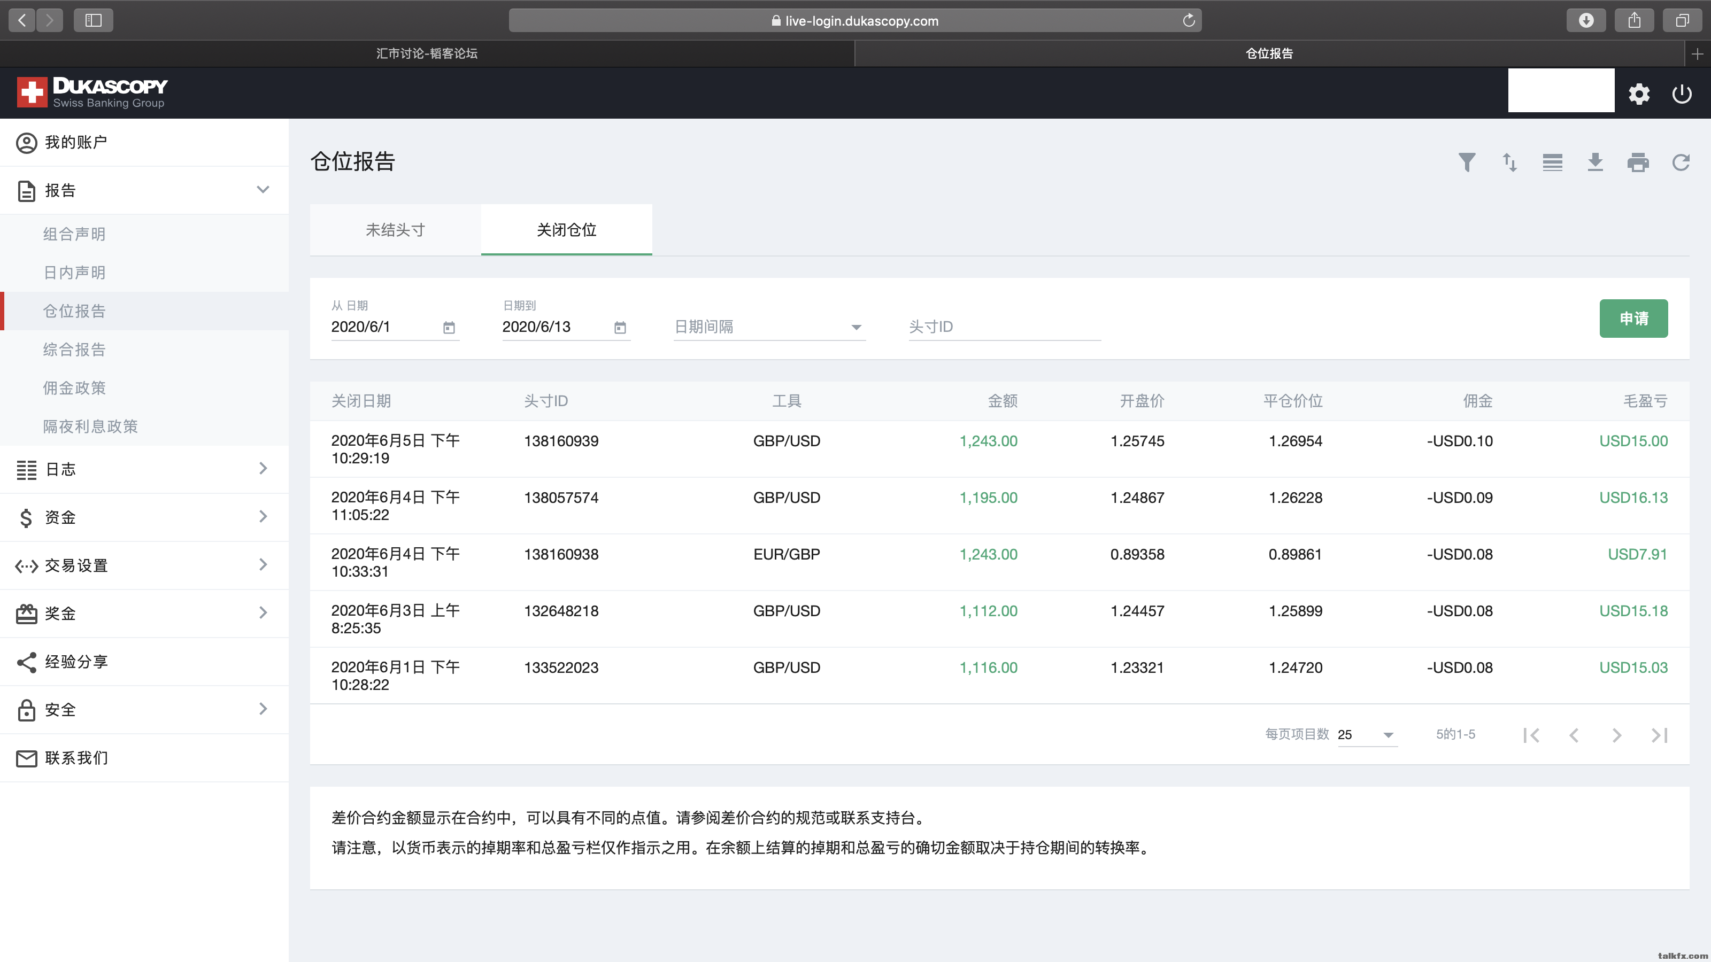The width and height of the screenshot is (1711, 962).
Task: Click the green 申请 button
Action: point(1633,319)
